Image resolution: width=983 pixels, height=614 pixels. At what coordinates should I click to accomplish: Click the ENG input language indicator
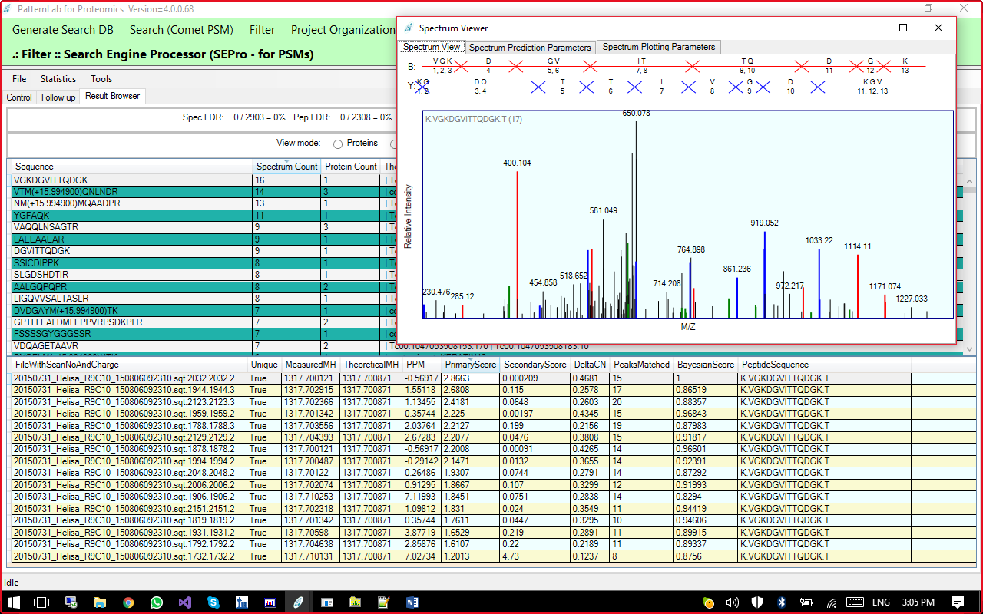(x=882, y=602)
